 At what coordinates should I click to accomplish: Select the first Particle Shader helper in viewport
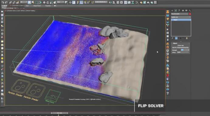click(x=20, y=86)
